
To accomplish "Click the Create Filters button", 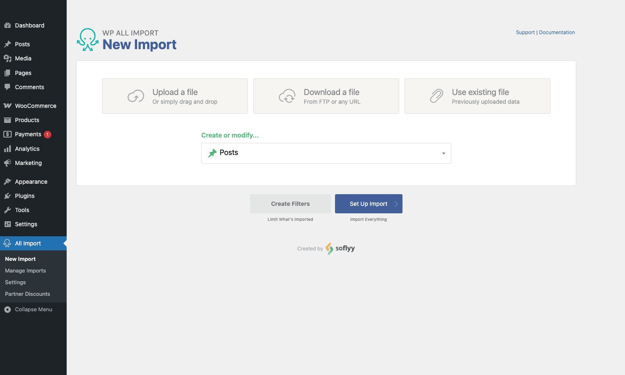I will (x=290, y=204).
